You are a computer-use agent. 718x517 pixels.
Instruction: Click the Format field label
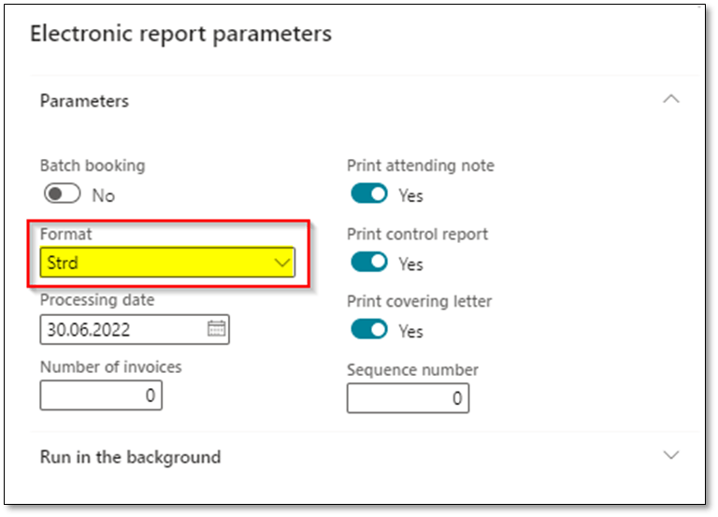(65, 234)
